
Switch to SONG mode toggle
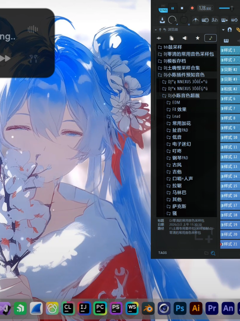[163, 10]
